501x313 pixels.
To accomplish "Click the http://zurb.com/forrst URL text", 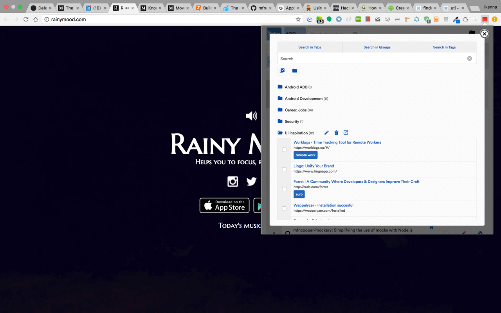I will point(311,187).
